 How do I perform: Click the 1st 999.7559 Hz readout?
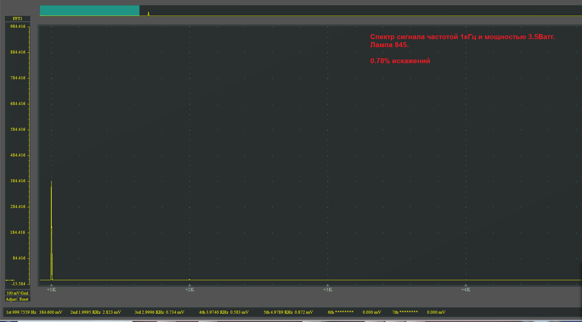click(x=21, y=312)
